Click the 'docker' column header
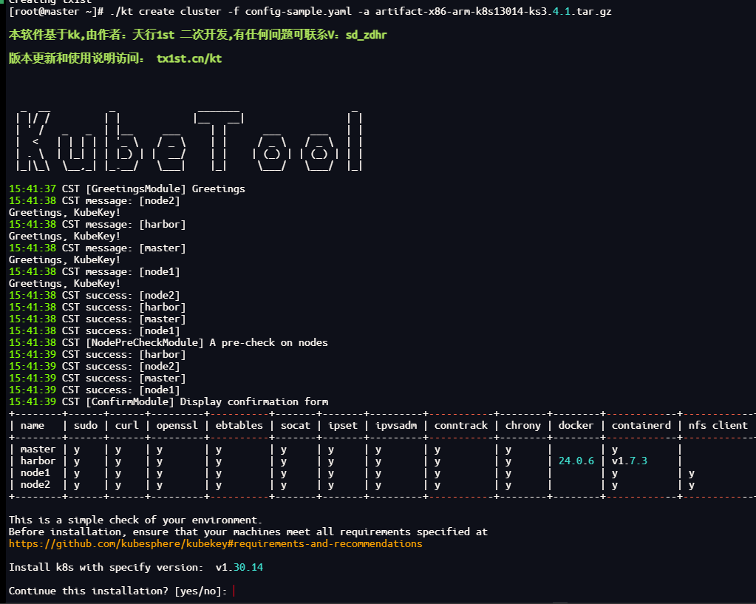The image size is (756, 604). 576,425
